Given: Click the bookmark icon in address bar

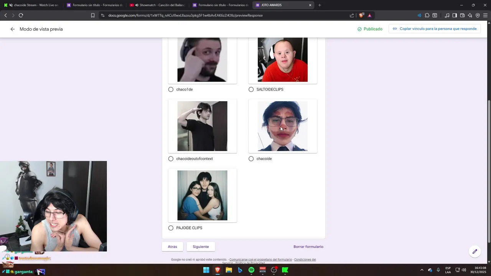Looking at the screenshot, I should pos(93,15).
